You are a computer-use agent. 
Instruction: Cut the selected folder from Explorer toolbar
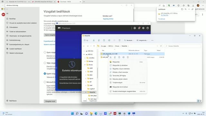click(x=94, y=40)
